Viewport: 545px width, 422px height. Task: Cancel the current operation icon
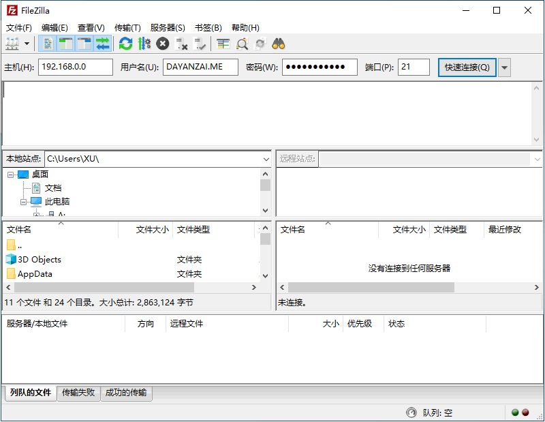pos(162,44)
